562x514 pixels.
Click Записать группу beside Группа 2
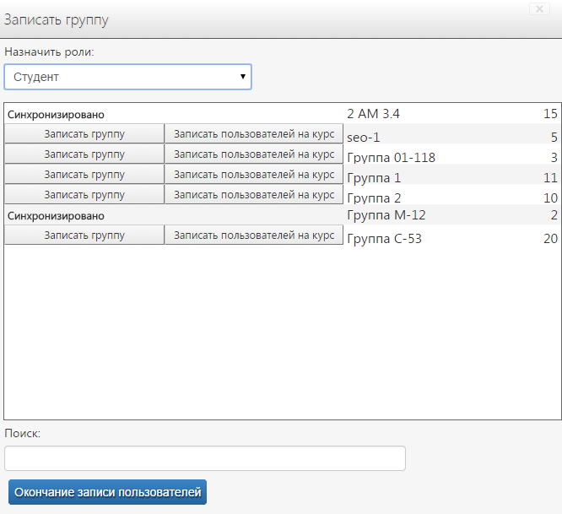(84, 195)
